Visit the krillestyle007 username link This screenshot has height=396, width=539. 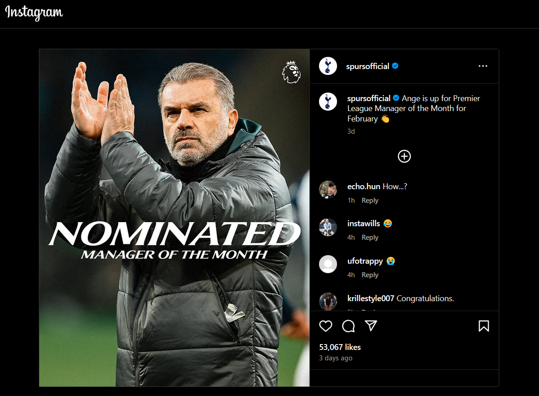click(370, 298)
